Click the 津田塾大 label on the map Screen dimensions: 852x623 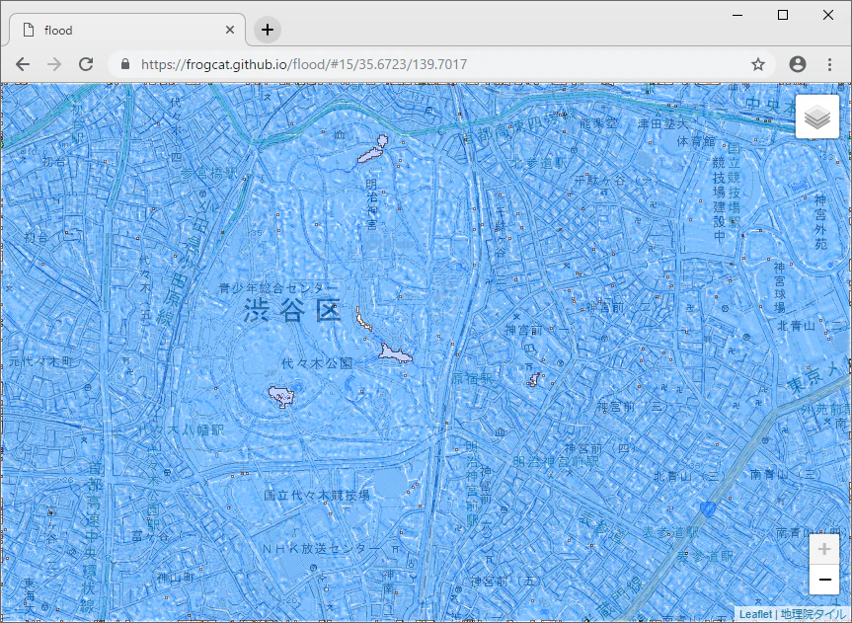(x=662, y=124)
